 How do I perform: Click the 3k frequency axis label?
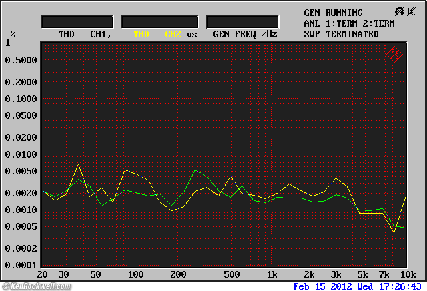coord(336,274)
